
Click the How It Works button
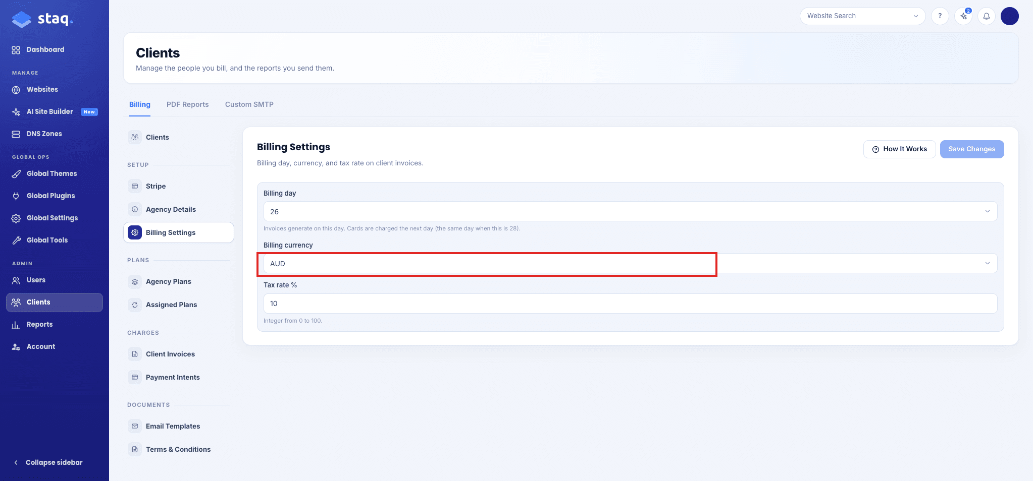(x=899, y=149)
